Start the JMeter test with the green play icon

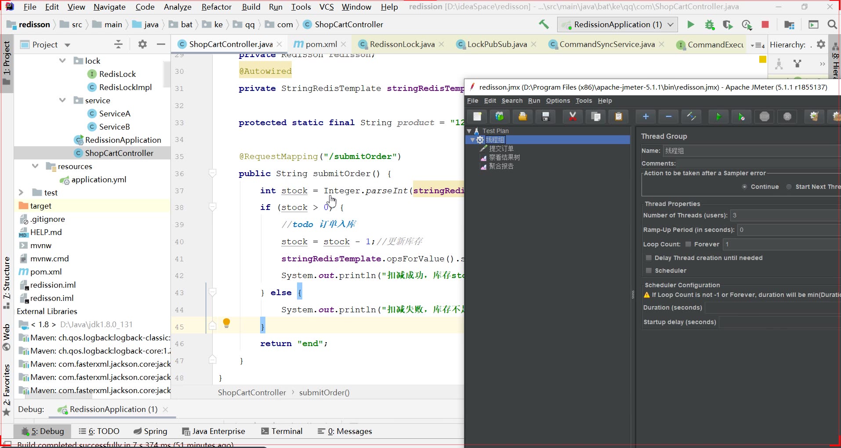click(718, 116)
